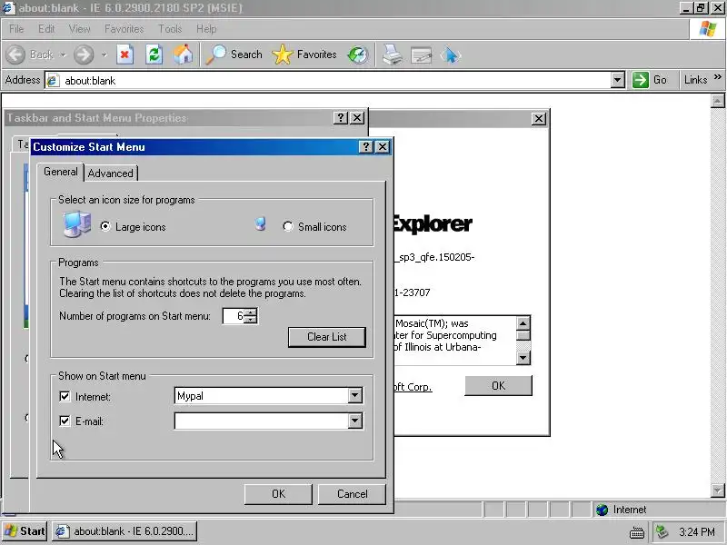
Task: Open Favorites with the star icon
Action: click(x=283, y=54)
